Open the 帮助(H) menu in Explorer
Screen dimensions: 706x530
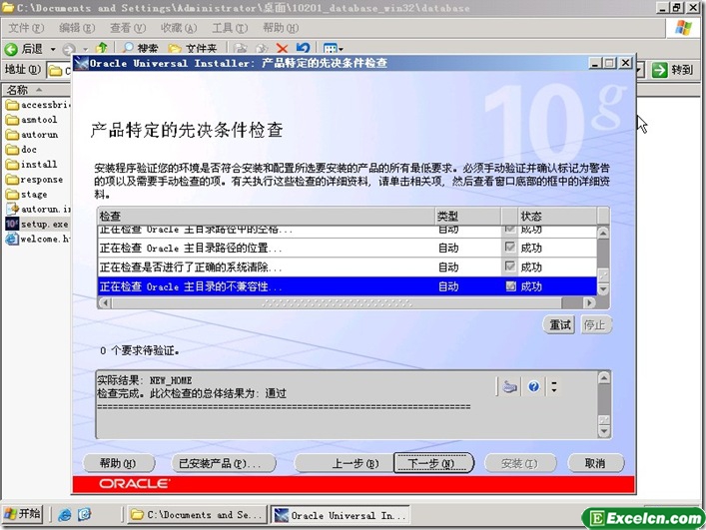point(281,28)
